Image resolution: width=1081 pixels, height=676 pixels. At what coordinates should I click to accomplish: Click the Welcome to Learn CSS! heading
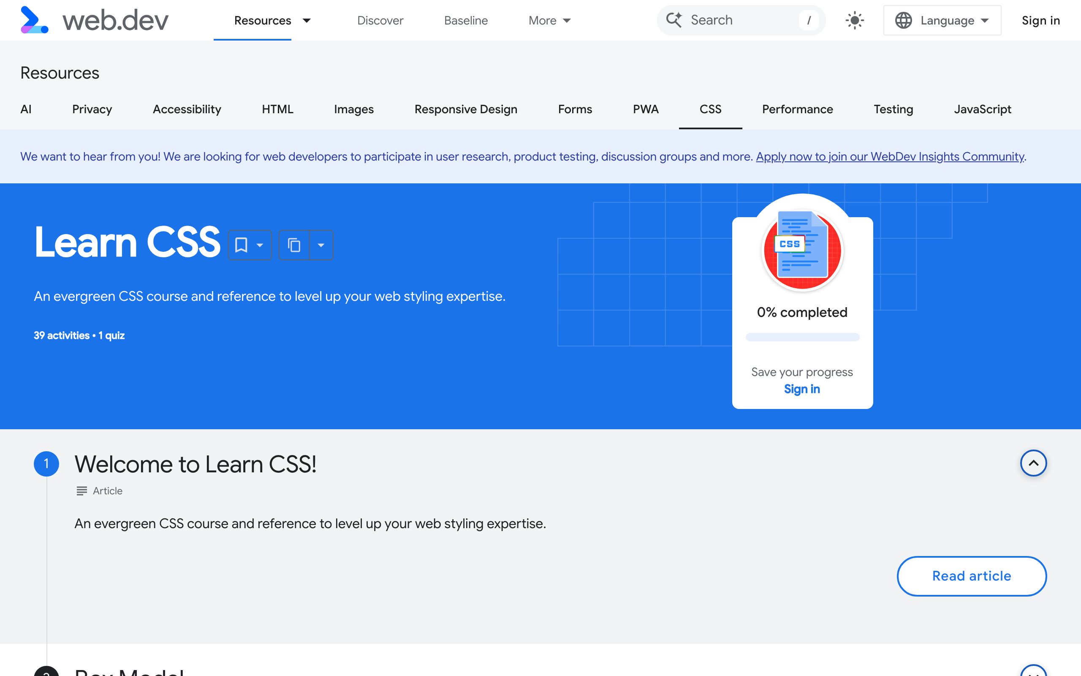click(x=196, y=464)
